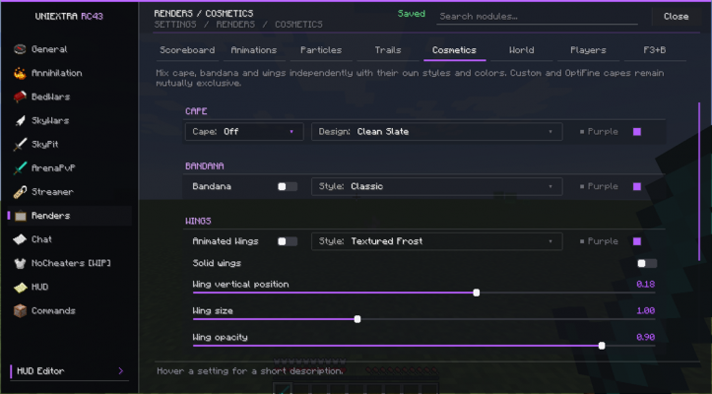Toggle the Solid wings switch
The image size is (712, 394).
[x=647, y=263]
